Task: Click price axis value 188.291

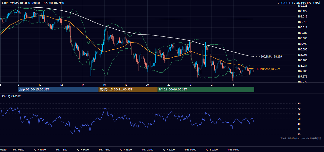Action: pos(302,55)
